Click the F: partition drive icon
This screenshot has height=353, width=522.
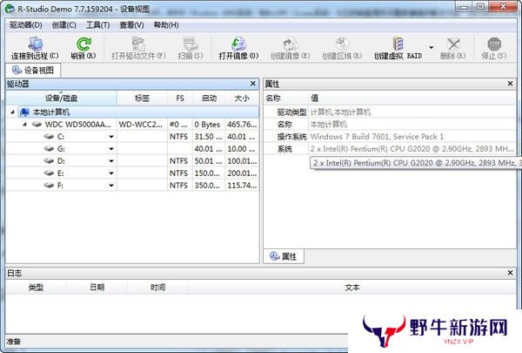click(x=50, y=185)
